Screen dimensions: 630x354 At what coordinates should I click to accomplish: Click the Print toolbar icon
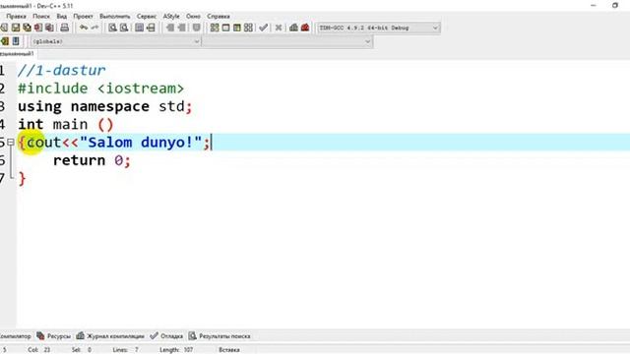tap(64, 28)
